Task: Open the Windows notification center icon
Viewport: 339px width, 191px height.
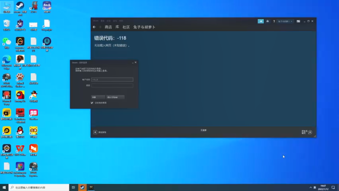Action: pos(333,187)
